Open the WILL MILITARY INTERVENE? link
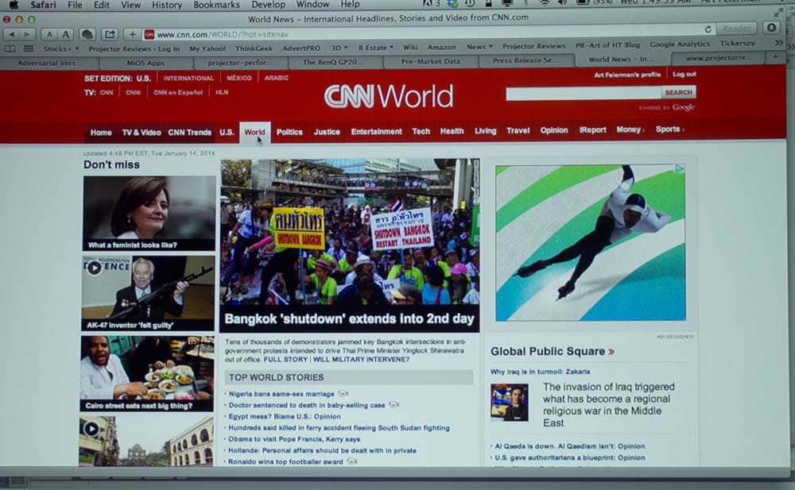Image resolution: width=795 pixels, height=490 pixels. point(361,359)
